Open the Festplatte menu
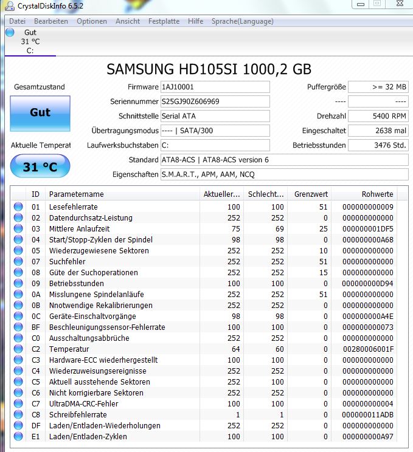 coord(164,21)
